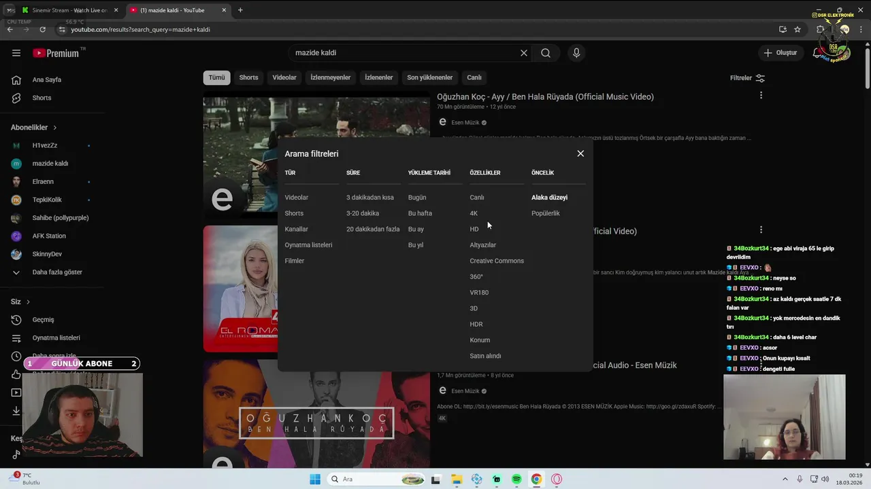
Task: Start voice search with microphone icon
Action: [x=576, y=53]
